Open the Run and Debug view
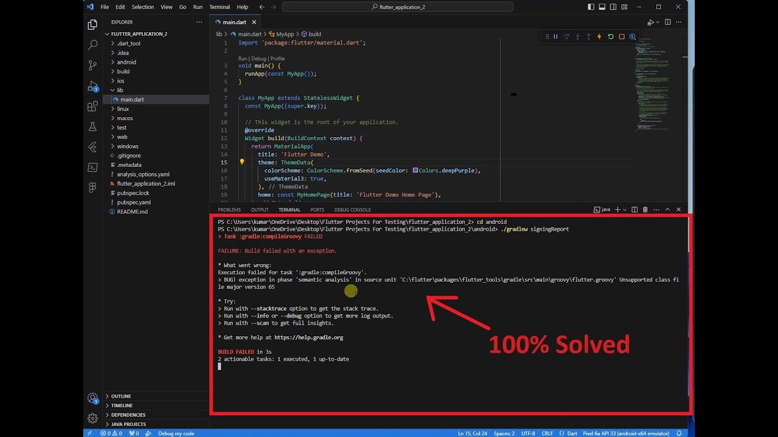This screenshot has height=437, width=778. pos(92,86)
